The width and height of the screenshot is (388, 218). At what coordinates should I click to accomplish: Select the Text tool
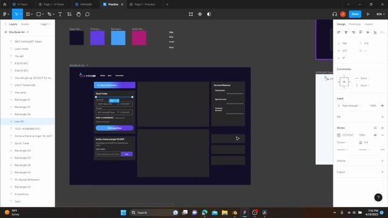click(x=60, y=15)
